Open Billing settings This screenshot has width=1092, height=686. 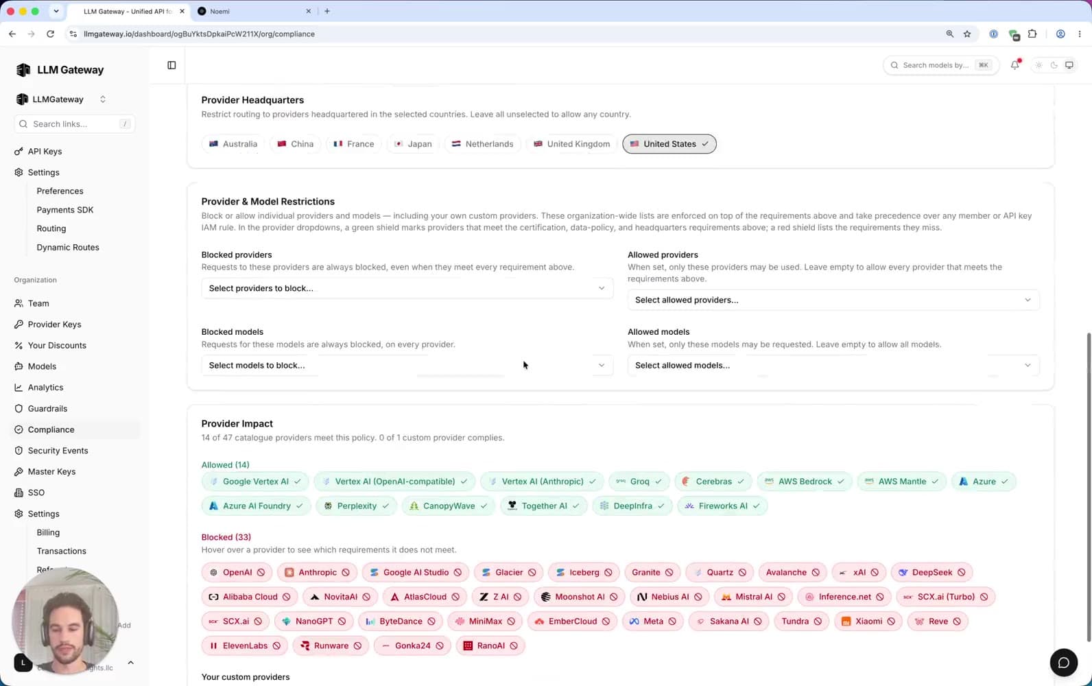(48, 532)
